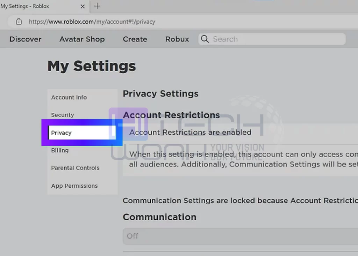Open a new browser tab with the plus icon
This screenshot has height=256, width=358.
point(97,6)
